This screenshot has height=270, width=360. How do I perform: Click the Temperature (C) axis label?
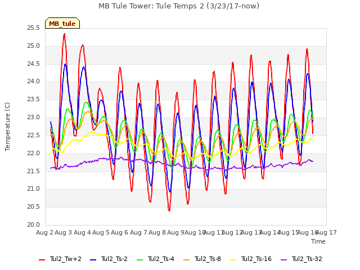(7, 127)
